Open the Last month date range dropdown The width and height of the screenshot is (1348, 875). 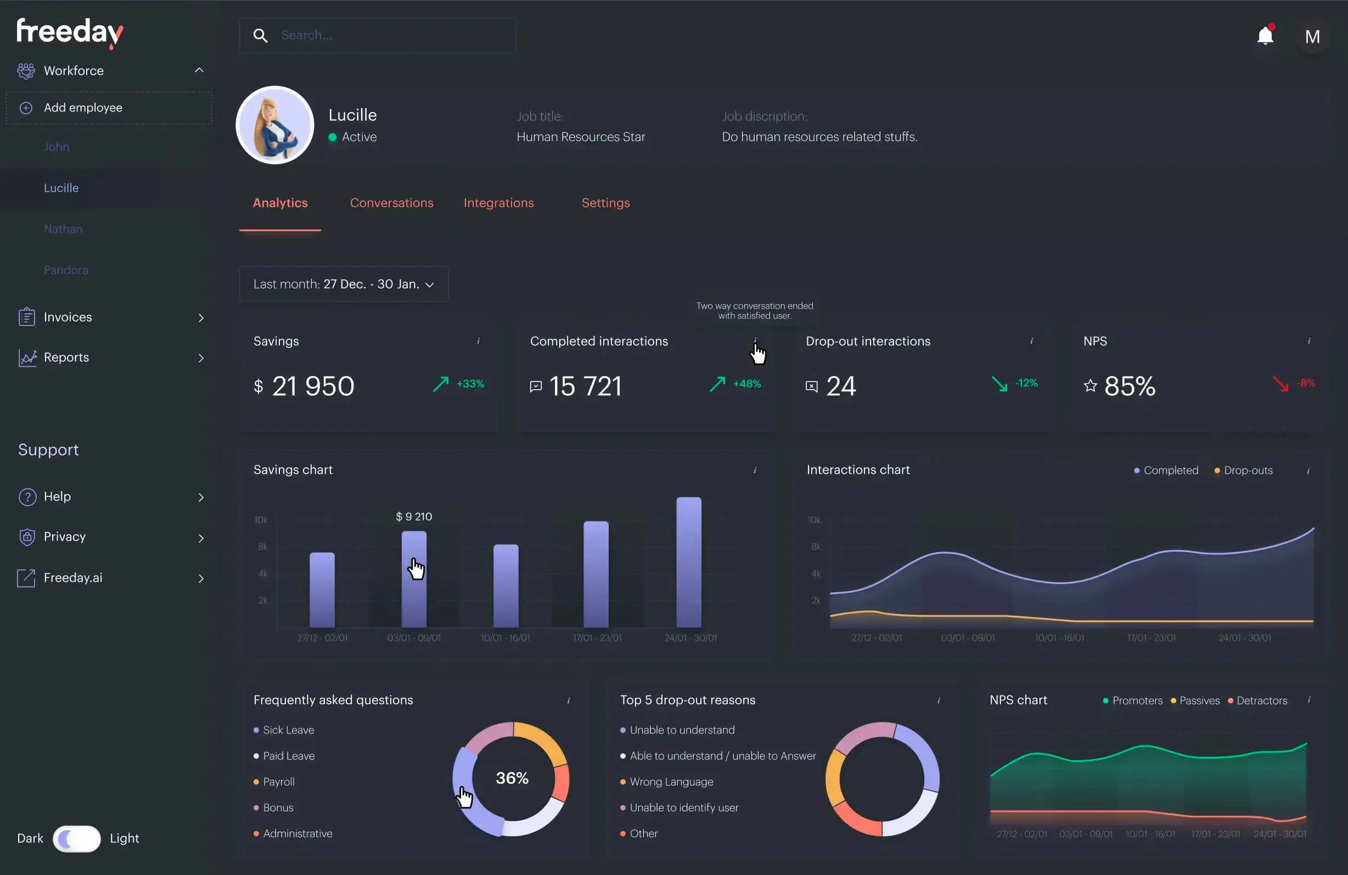tap(344, 284)
